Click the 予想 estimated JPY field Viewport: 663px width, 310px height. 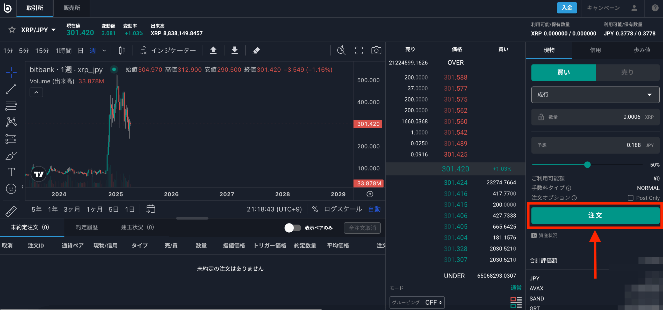[x=595, y=145]
